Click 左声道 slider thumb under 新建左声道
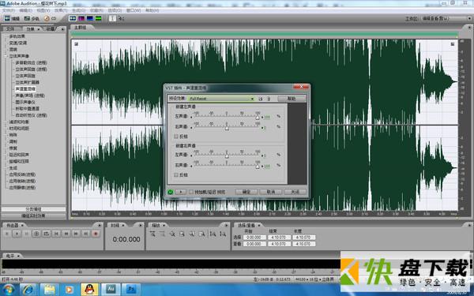Image resolution: width=474 pixels, height=296 pixels. point(258,117)
